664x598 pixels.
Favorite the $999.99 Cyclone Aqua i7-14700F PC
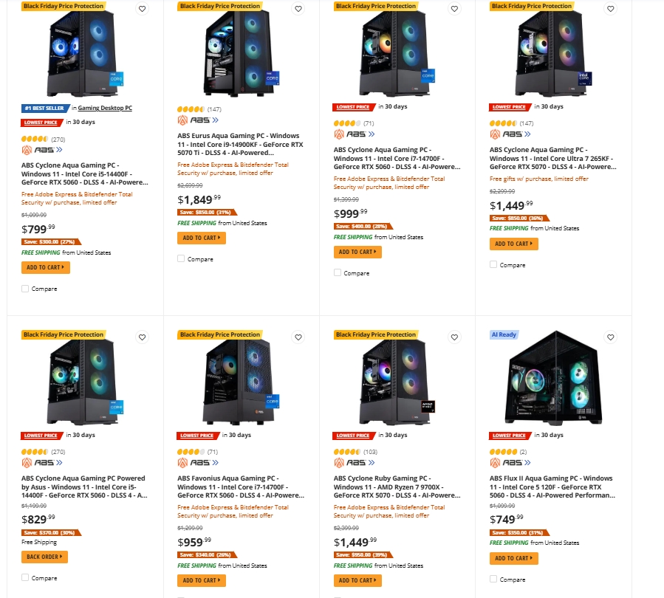tap(454, 9)
